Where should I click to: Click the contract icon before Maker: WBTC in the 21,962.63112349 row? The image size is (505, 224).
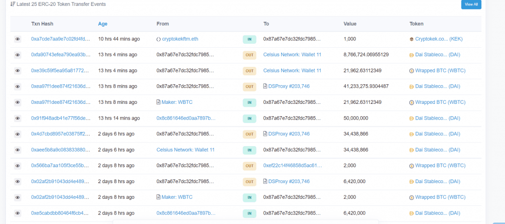coord(158,102)
